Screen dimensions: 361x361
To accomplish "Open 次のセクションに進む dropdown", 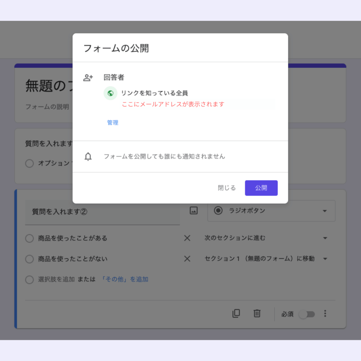I will 266,238.
